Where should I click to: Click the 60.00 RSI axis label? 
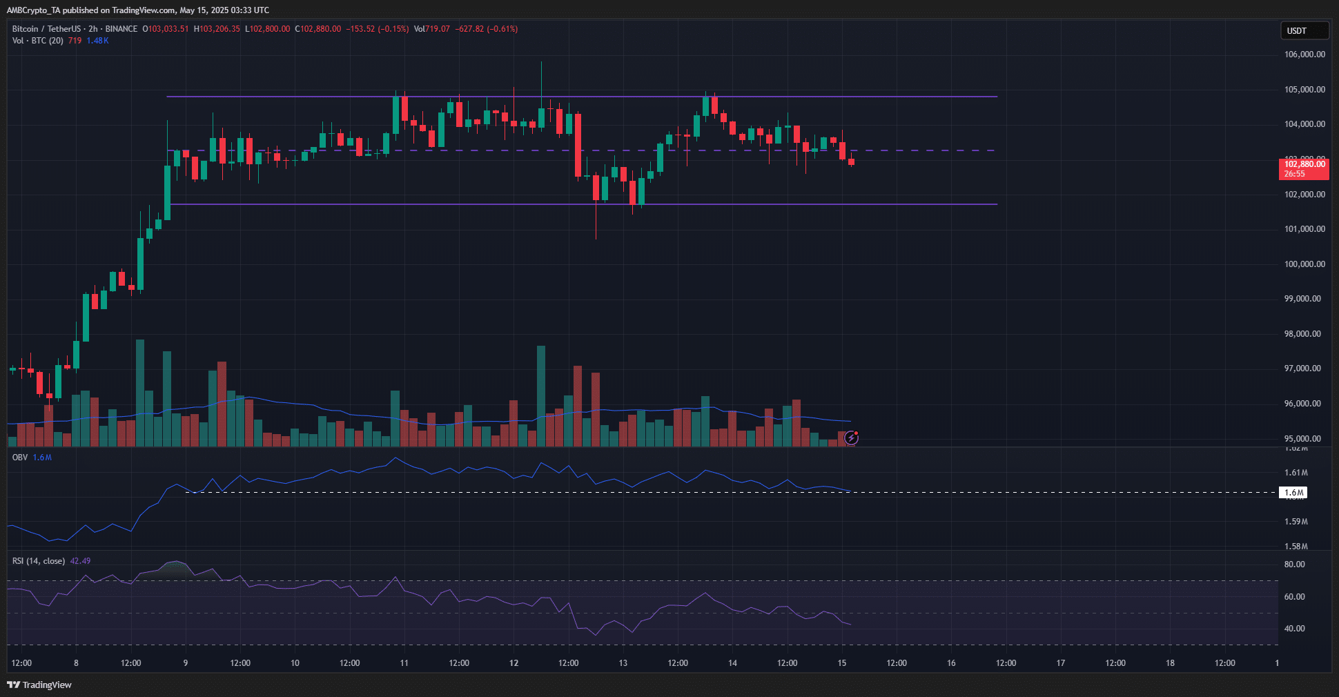click(x=1294, y=597)
